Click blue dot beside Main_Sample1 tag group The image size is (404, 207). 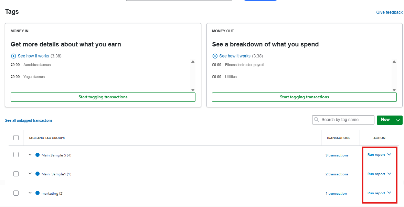(38, 174)
